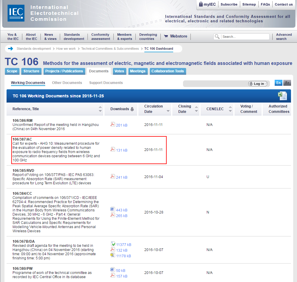Image resolution: width=297 pixels, height=282 pixels.
Task: Open the Collaboration Tools tab
Action: [168, 71]
